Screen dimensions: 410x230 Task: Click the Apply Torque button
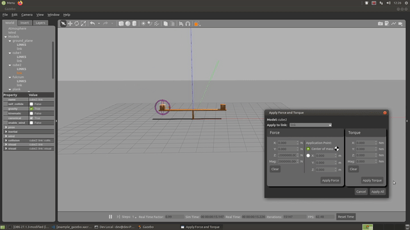coord(372,180)
